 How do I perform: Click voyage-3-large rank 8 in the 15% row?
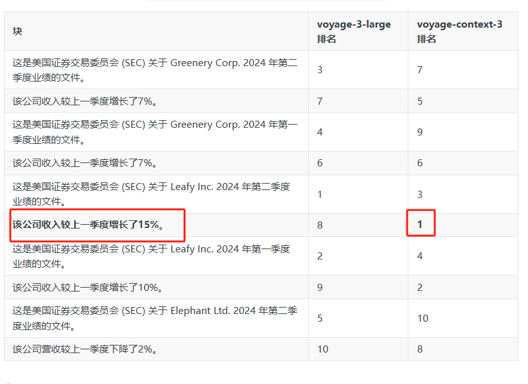[320, 225]
